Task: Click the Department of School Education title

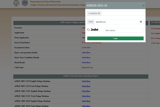Action: [45, 2]
